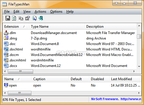The width and height of the screenshot is (144, 105).
Task: Click the Microsoft Word HTML Docu... description
Action: point(109,49)
